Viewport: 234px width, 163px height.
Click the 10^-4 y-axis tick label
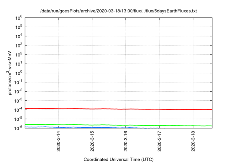tap(18, 110)
